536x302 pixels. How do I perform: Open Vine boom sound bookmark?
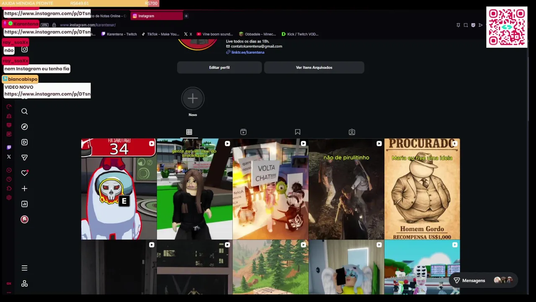click(214, 34)
